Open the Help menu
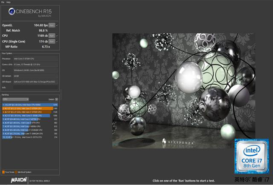Viewport: 273px width, 185px height. tap(9, 2)
